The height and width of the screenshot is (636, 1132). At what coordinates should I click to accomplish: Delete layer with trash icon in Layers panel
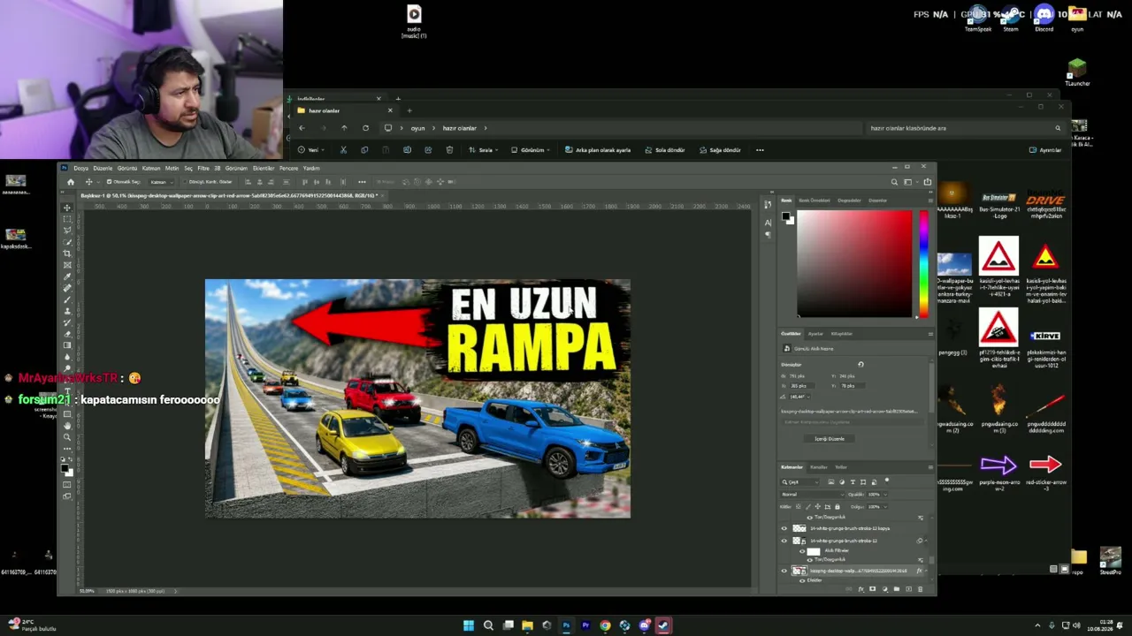(x=920, y=589)
